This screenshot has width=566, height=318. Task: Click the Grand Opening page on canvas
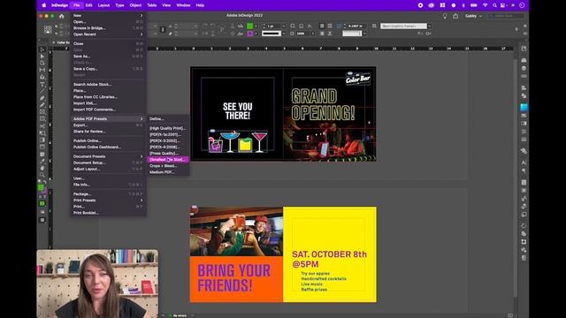click(330, 114)
